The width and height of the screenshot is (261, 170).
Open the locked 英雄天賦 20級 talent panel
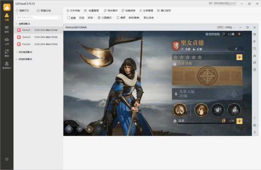point(207,94)
